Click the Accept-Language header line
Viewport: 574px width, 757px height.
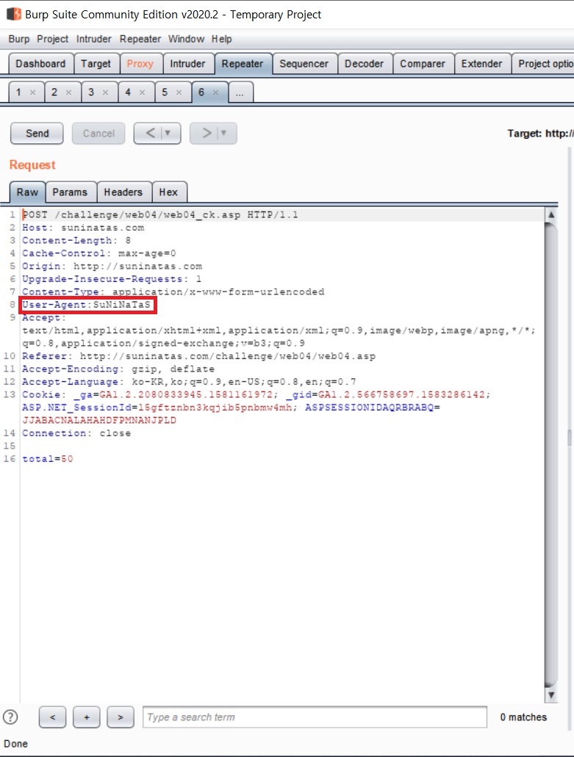click(189, 381)
